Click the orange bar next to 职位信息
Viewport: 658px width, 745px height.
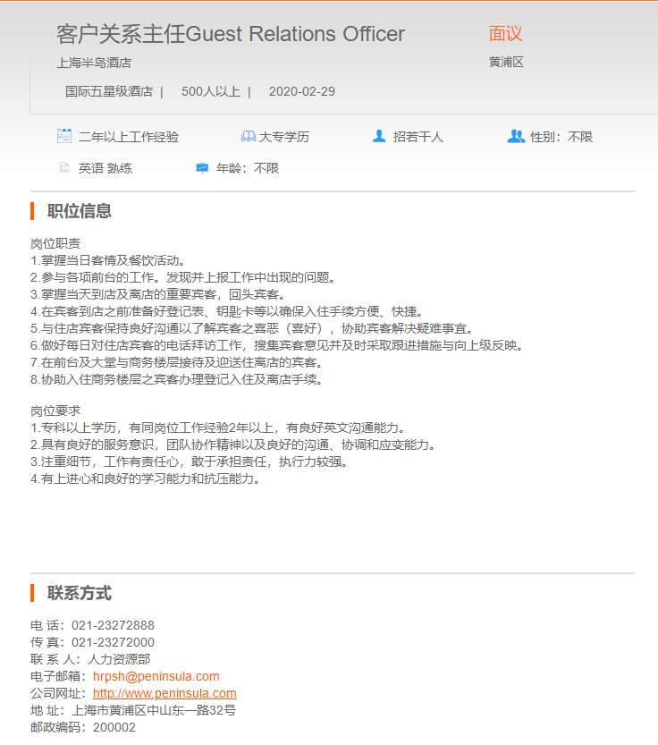[x=32, y=211]
